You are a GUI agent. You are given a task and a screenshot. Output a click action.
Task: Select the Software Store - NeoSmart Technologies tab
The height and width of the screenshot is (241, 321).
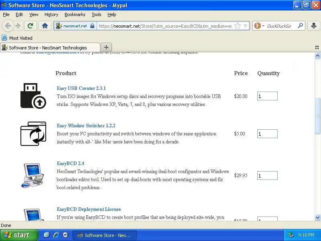point(50,47)
